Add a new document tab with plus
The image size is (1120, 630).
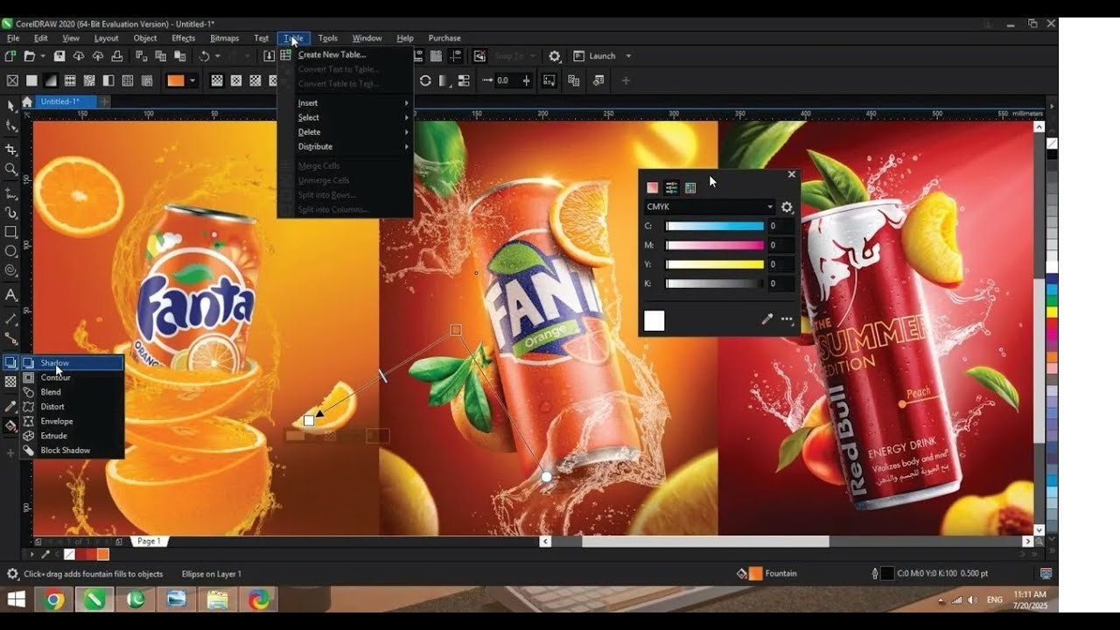(x=104, y=101)
